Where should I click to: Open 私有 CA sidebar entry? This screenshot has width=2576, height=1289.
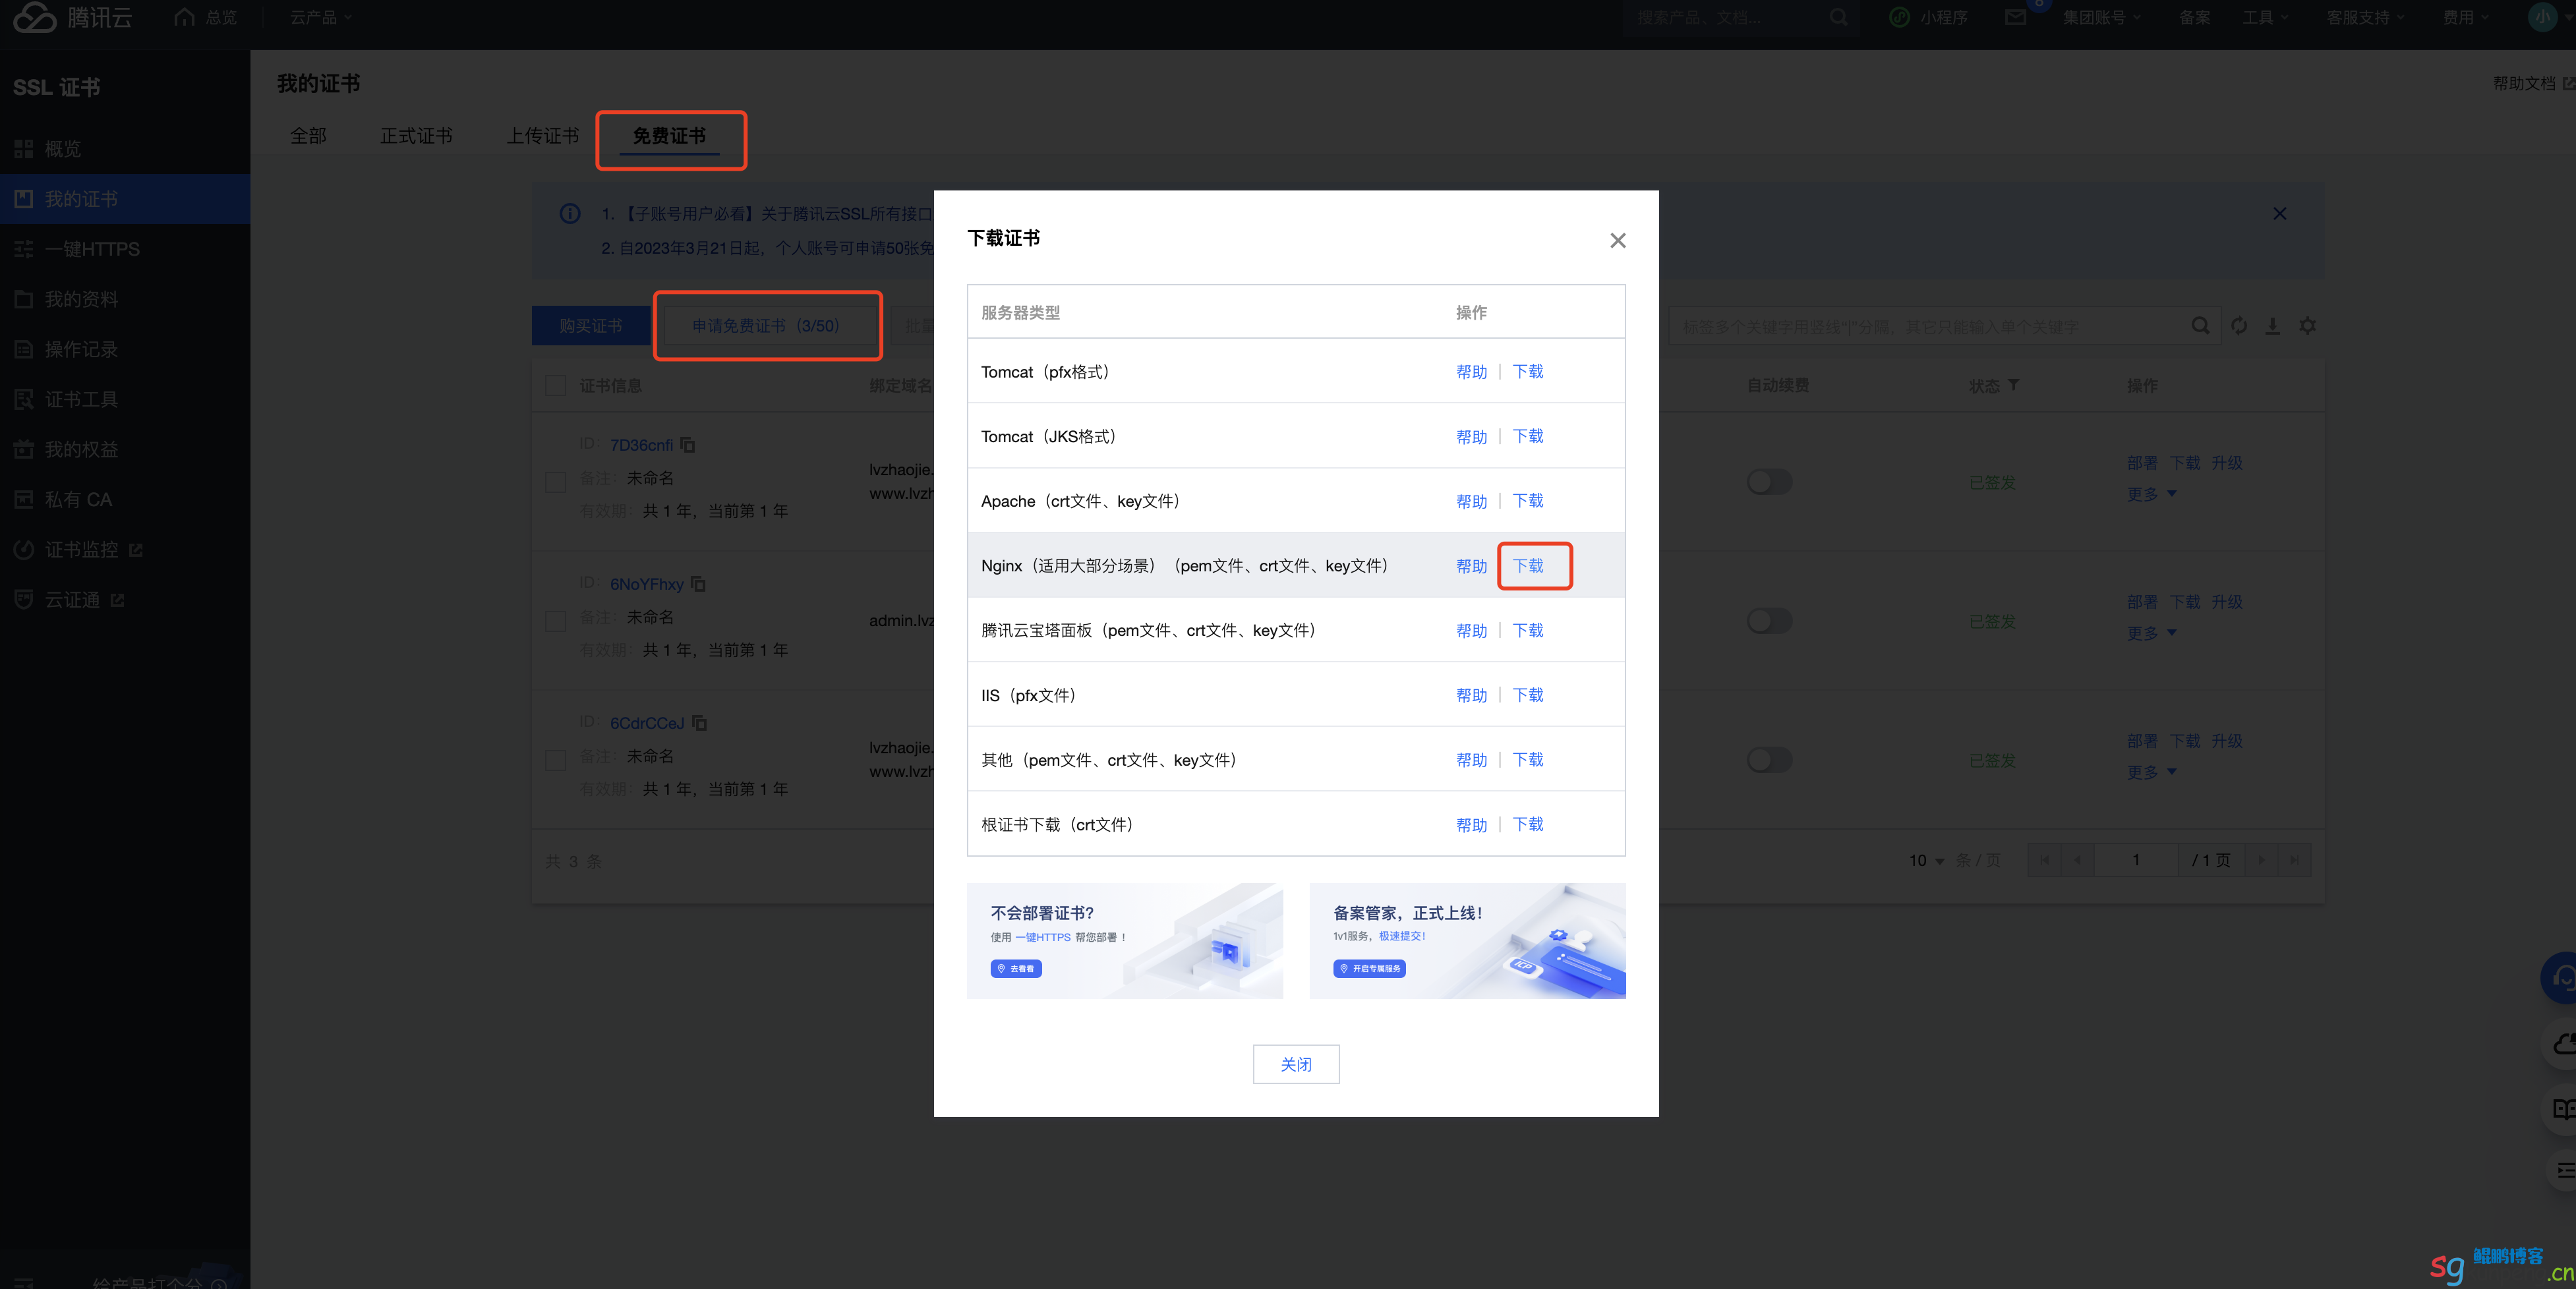click(x=125, y=499)
